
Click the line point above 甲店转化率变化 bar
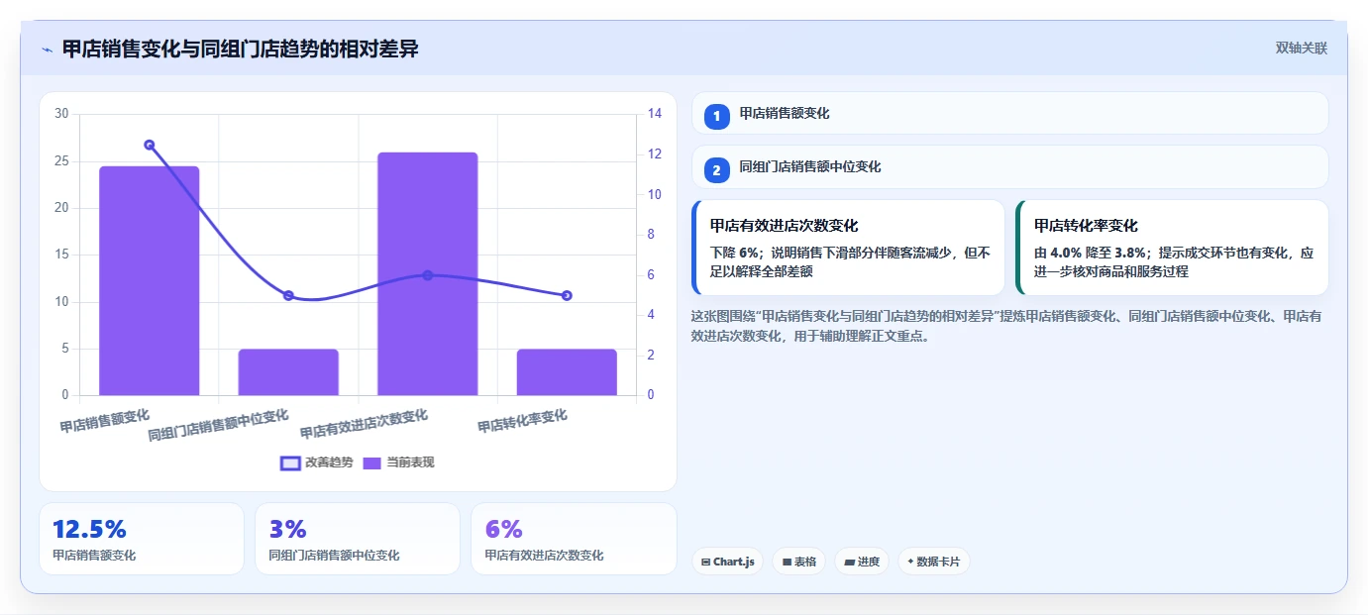click(567, 295)
